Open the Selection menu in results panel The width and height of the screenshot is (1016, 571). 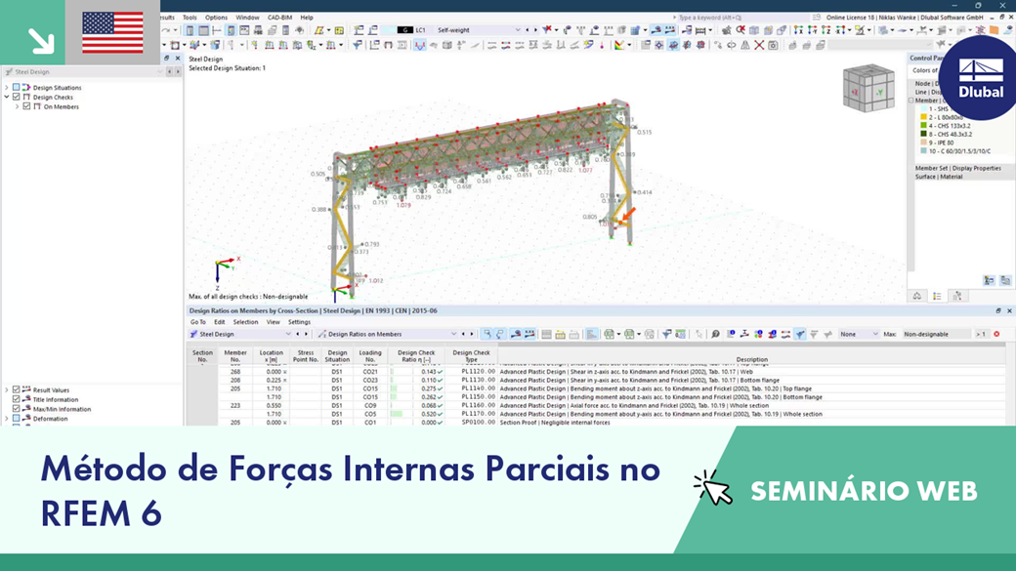(245, 322)
